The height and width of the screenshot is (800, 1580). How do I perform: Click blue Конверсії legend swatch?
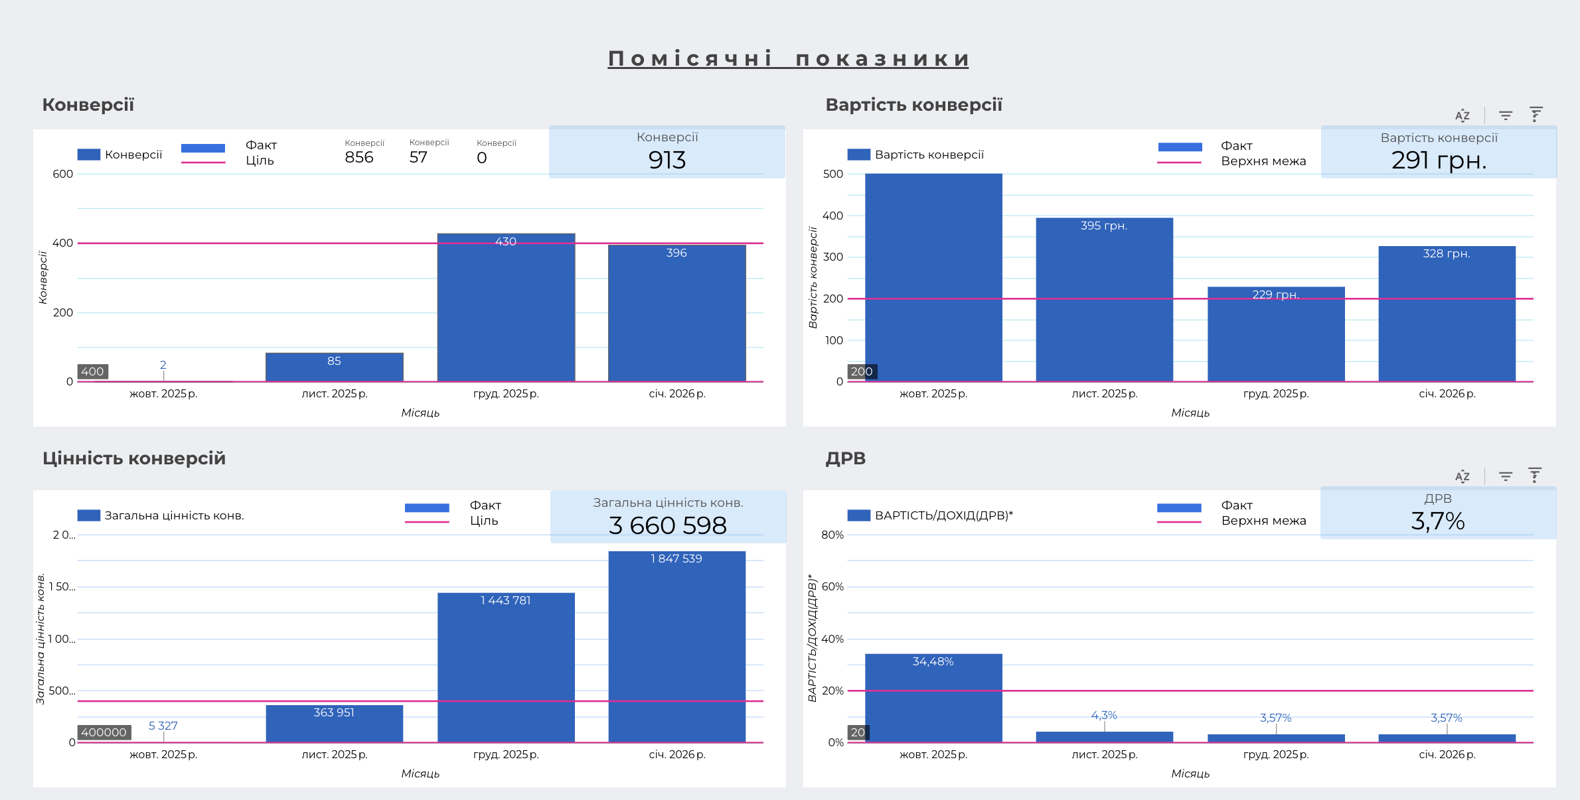(x=88, y=155)
